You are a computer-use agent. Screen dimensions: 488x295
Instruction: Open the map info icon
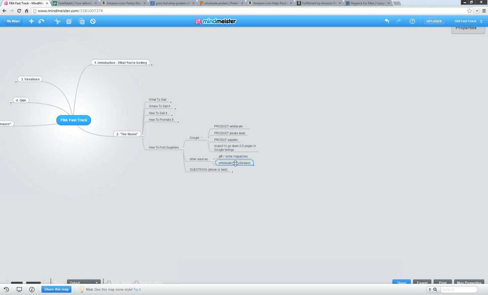(x=32, y=289)
